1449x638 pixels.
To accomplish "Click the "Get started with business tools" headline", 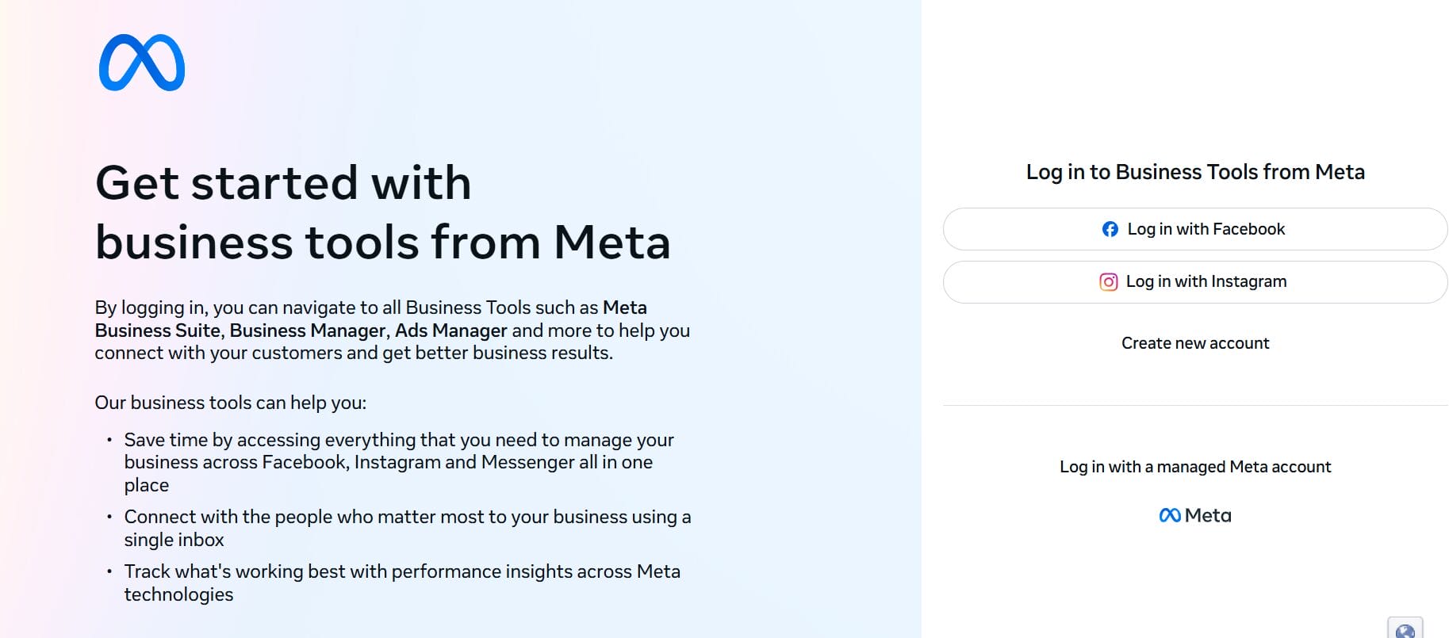I will tap(382, 212).
